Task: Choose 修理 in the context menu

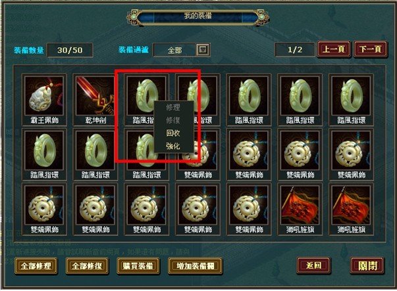Action: [173, 107]
